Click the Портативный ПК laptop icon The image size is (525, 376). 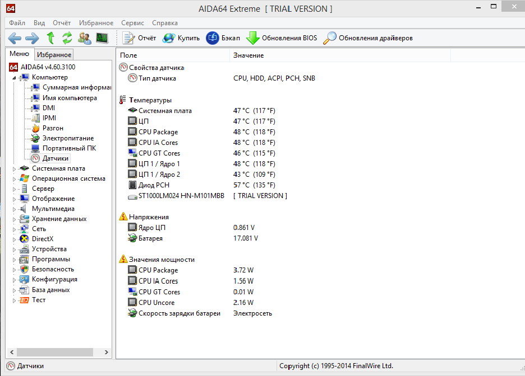(x=35, y=148)
